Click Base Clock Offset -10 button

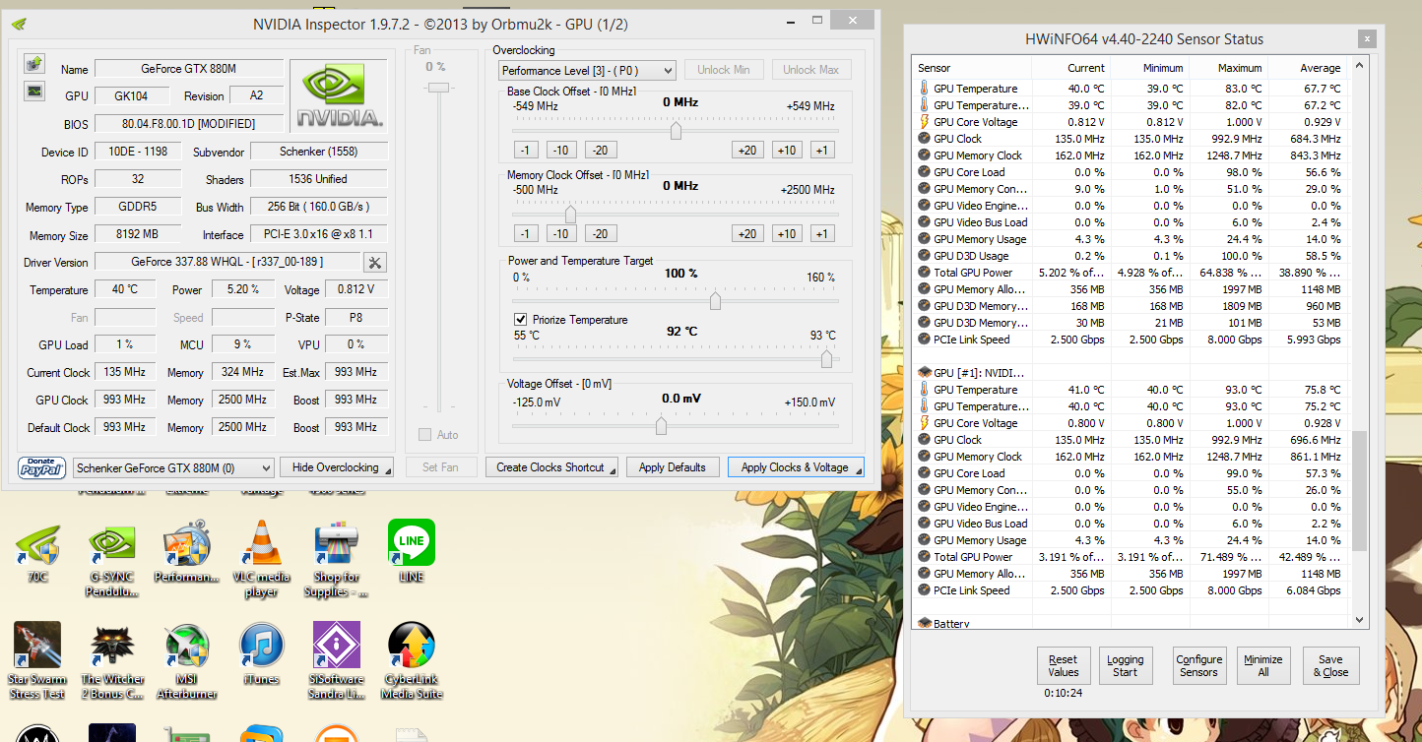click(x=561, y=150)
